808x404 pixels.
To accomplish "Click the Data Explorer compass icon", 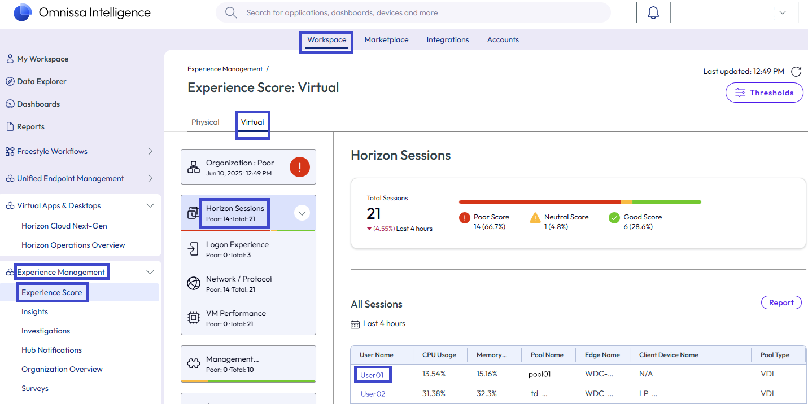I will coord(10,81).
